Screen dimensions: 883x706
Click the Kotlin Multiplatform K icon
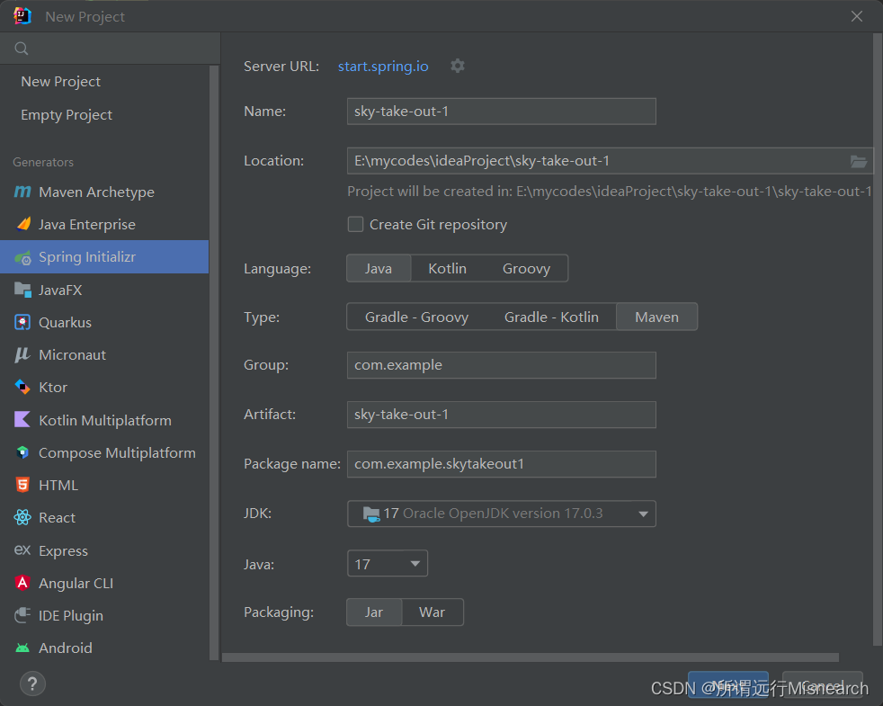click(22, 420)
